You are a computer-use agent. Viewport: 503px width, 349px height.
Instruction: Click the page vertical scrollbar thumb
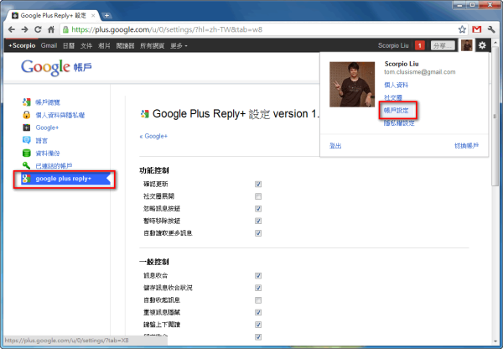point(495,117)
